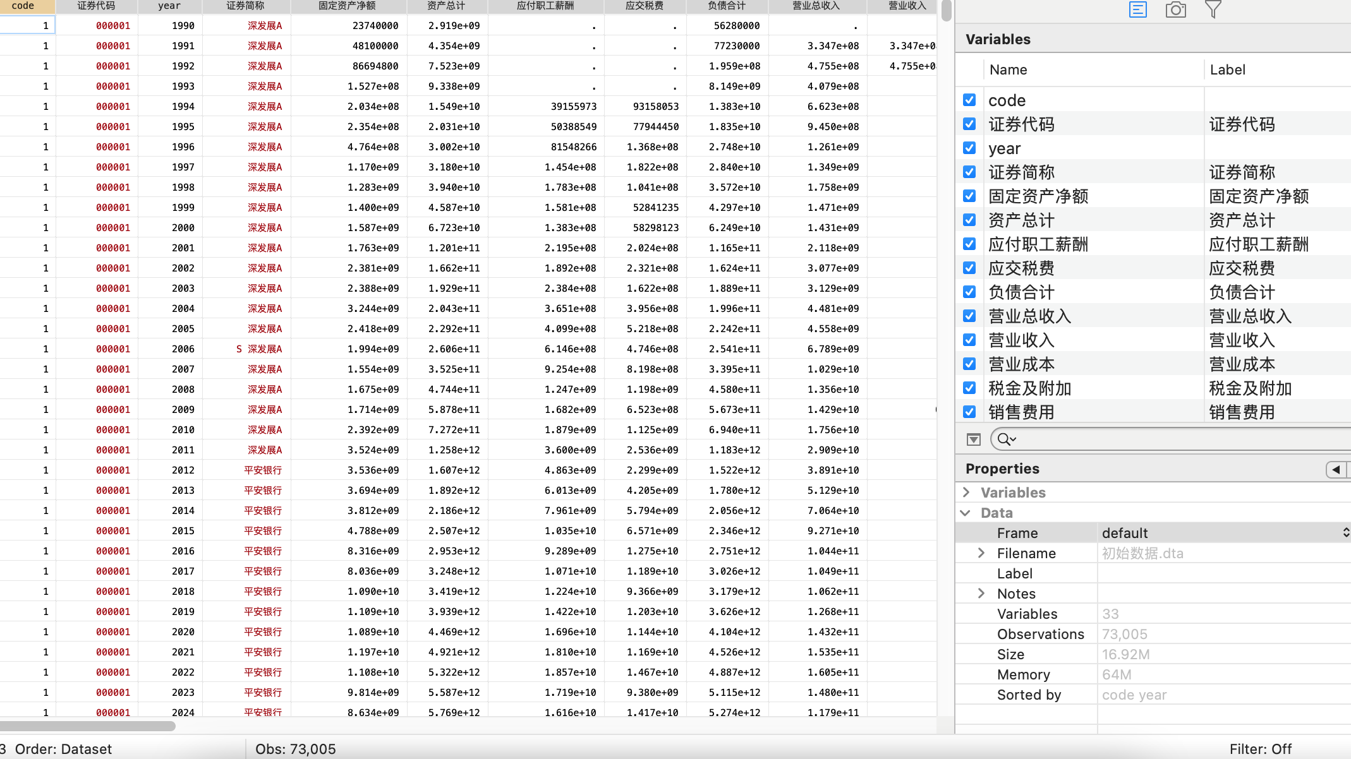Expand the Notes property row
This screenshot has width=1351, height=759.
click(x=981, y=594)
